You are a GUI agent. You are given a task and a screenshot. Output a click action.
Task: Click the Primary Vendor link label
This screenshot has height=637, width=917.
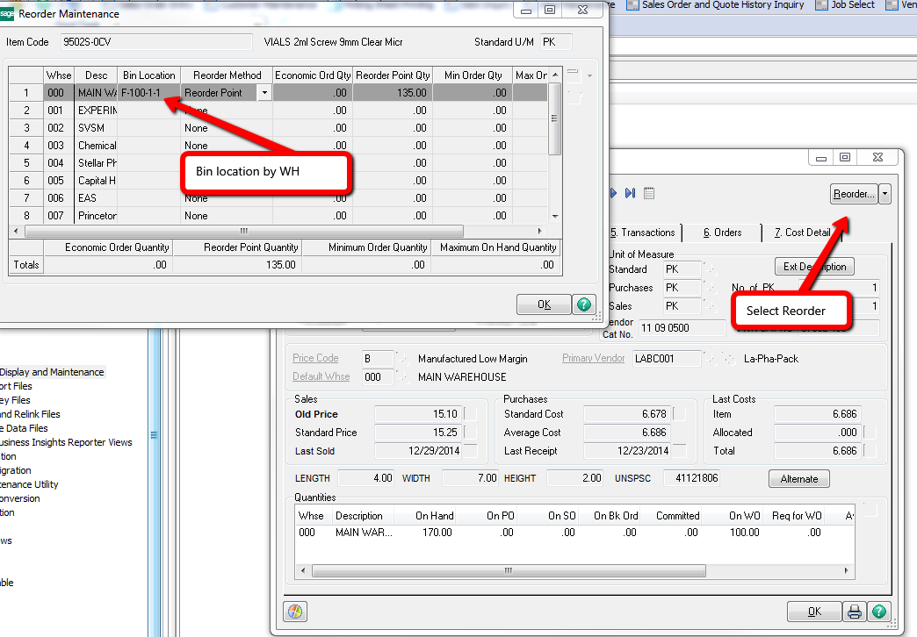click(x=595, y=358)
